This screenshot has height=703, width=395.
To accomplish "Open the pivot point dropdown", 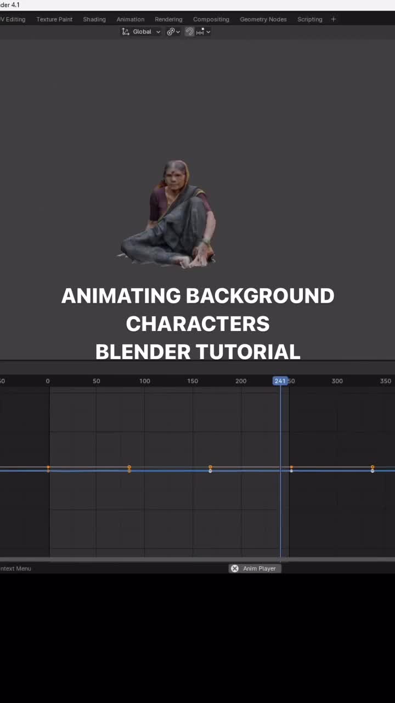I will pos(173,32).
